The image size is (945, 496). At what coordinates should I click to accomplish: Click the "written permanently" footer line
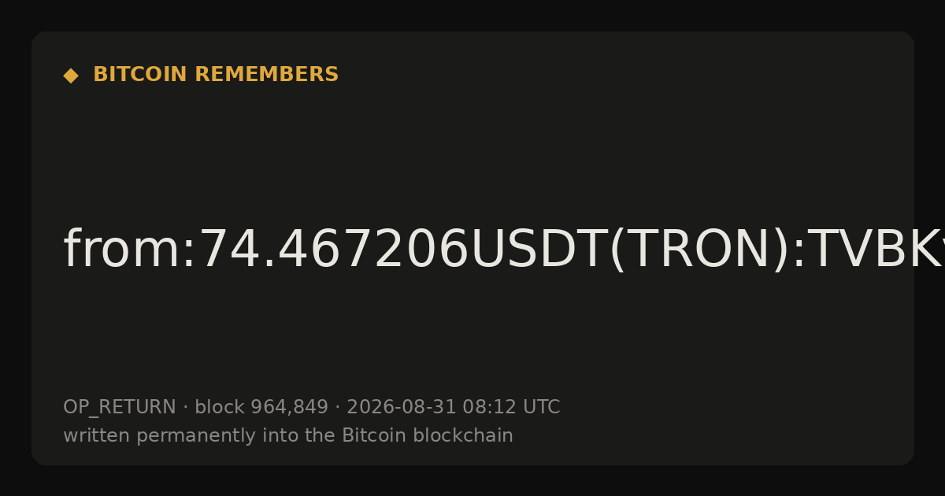click(x=288, y=436)
